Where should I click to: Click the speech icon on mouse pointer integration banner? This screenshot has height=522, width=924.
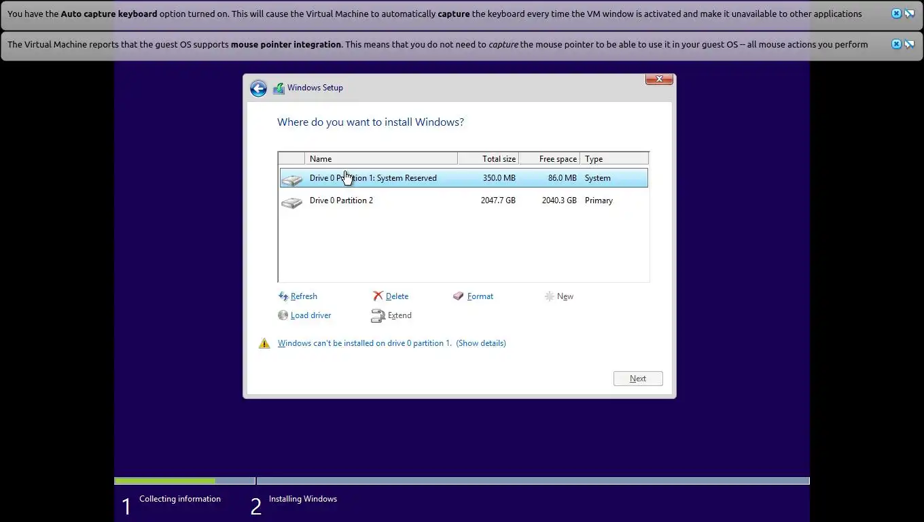coord(909,44)
